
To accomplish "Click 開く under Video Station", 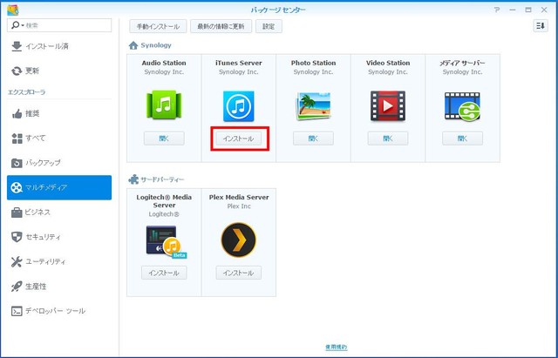I will coord(388,138).
